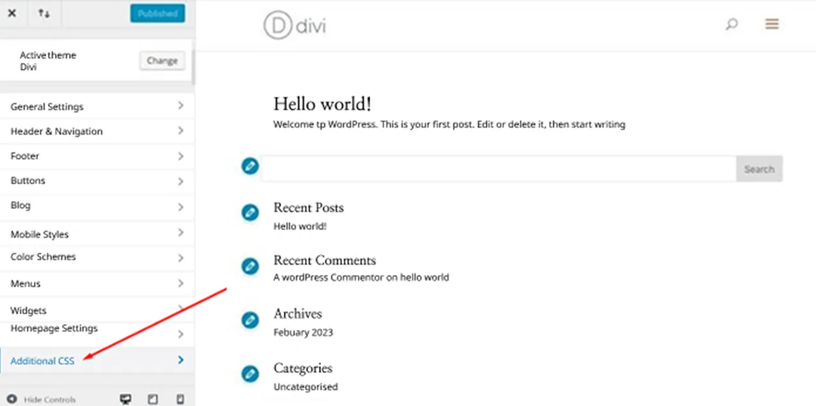Viewport: 816px width, 406px height.
Task: Click the Welcome tp WordPress post excerpt
Action: tap(449, 124)
